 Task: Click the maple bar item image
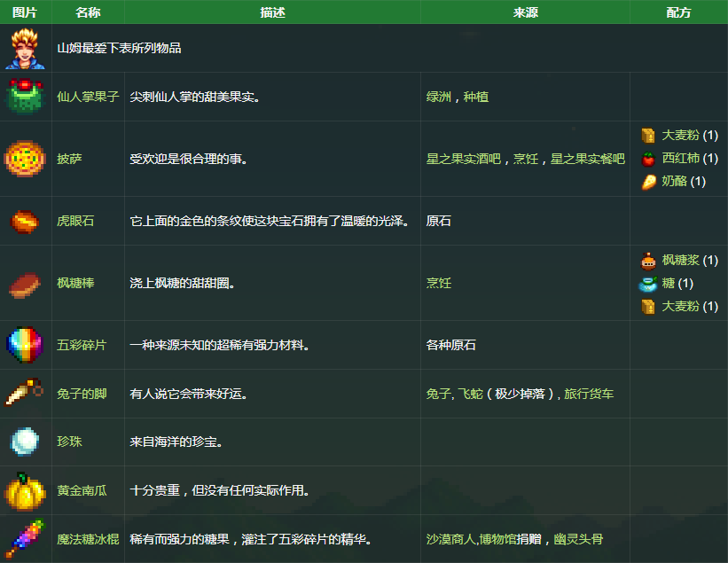[25, 285]
